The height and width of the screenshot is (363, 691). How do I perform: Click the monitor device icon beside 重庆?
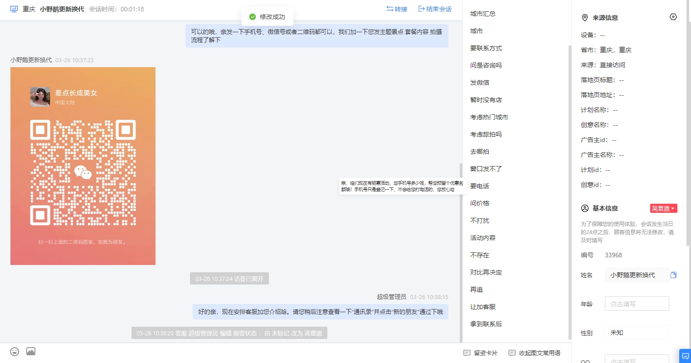(x=14, y=9)
